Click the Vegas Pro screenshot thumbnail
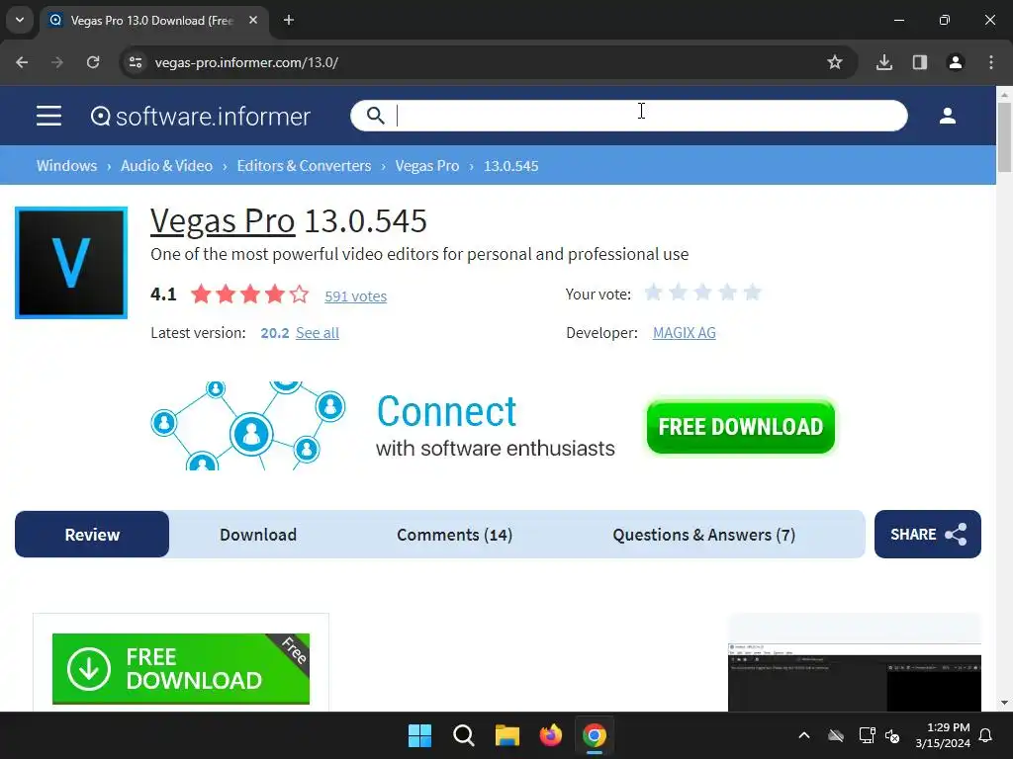This screenshot has width=1013, height=759. pos(854,676)
